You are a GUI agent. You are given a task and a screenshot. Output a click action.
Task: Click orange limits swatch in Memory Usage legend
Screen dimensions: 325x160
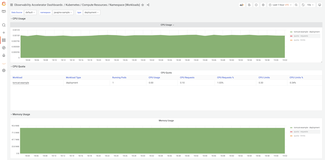pos(291,136)
